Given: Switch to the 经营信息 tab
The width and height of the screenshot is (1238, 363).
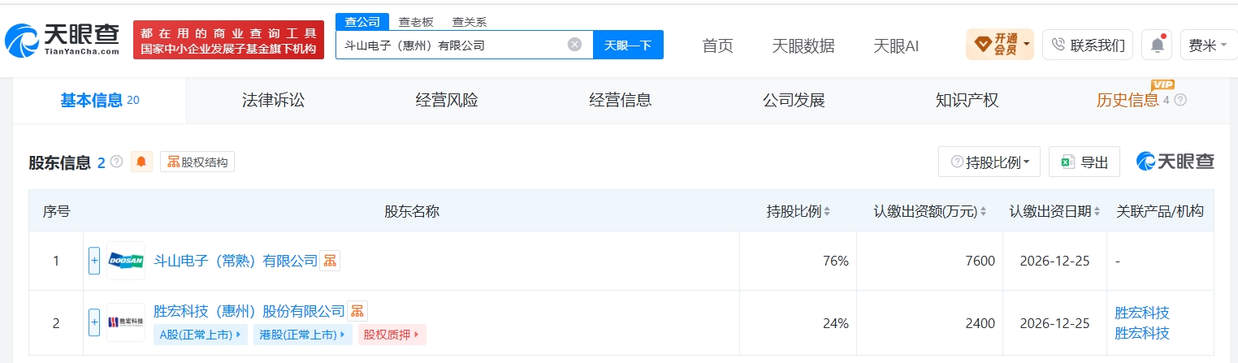Looking at the screenshot, I should click(620, 101).
